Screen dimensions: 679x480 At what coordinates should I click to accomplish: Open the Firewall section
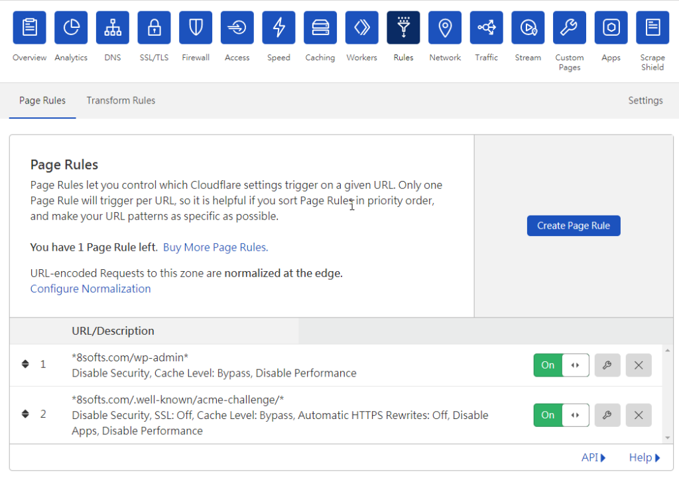[x=195, y=27]
